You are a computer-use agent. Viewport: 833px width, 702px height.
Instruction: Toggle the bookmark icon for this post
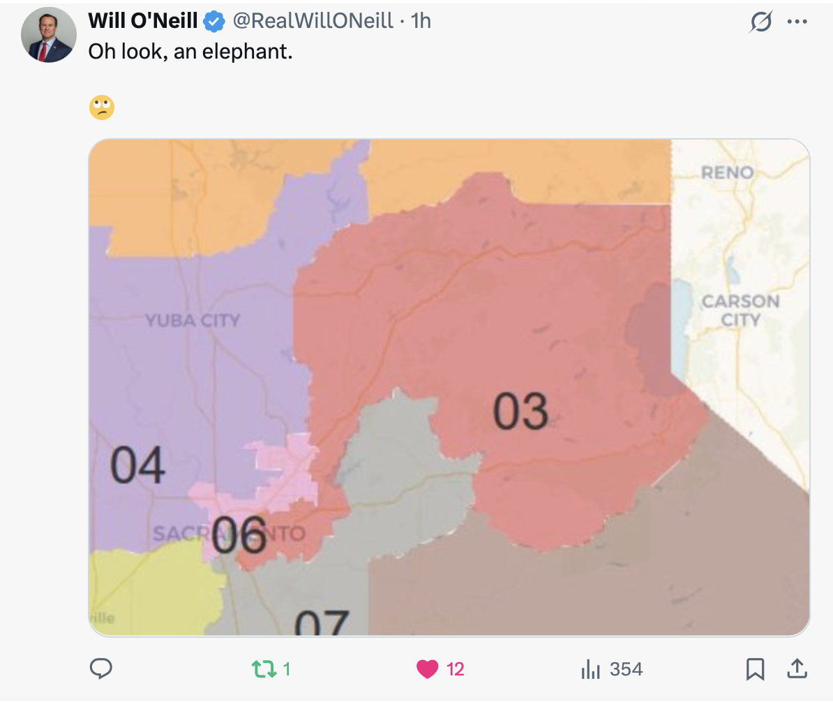point(755,670)
